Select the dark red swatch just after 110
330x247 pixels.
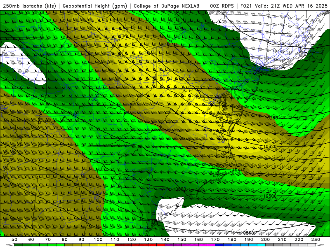119,245
